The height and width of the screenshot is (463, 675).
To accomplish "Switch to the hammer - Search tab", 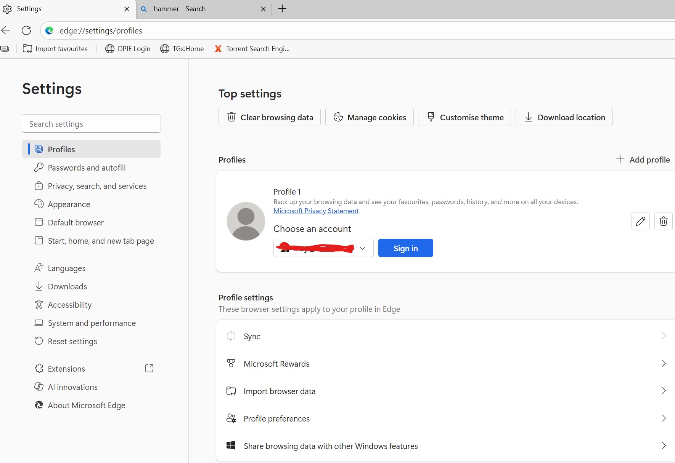I will click(x=198, y=9).
